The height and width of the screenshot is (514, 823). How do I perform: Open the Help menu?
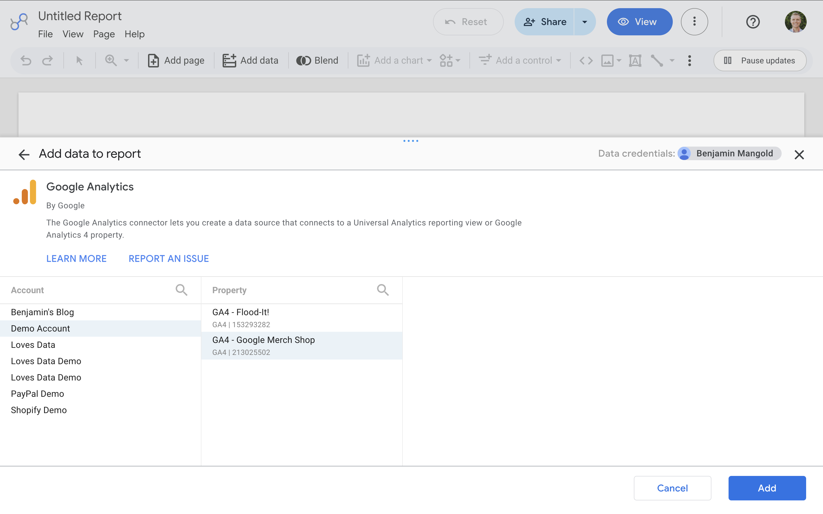tap(134, 34)
